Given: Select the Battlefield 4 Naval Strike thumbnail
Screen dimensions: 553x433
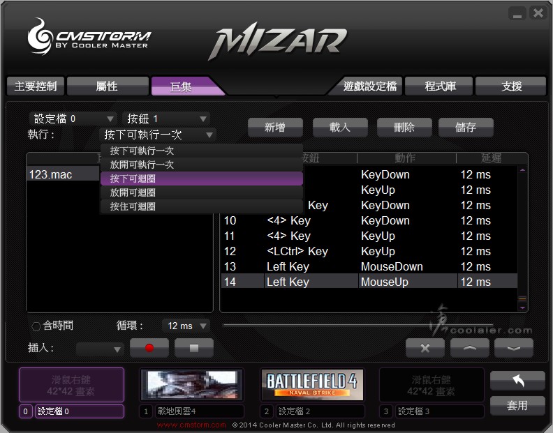Looking at the screenshot, I should [312, 385].
